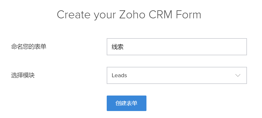Screen dimensions: 262x118
Task: Click the blank middle of the module selector
Action: click(x=179, y=75)
